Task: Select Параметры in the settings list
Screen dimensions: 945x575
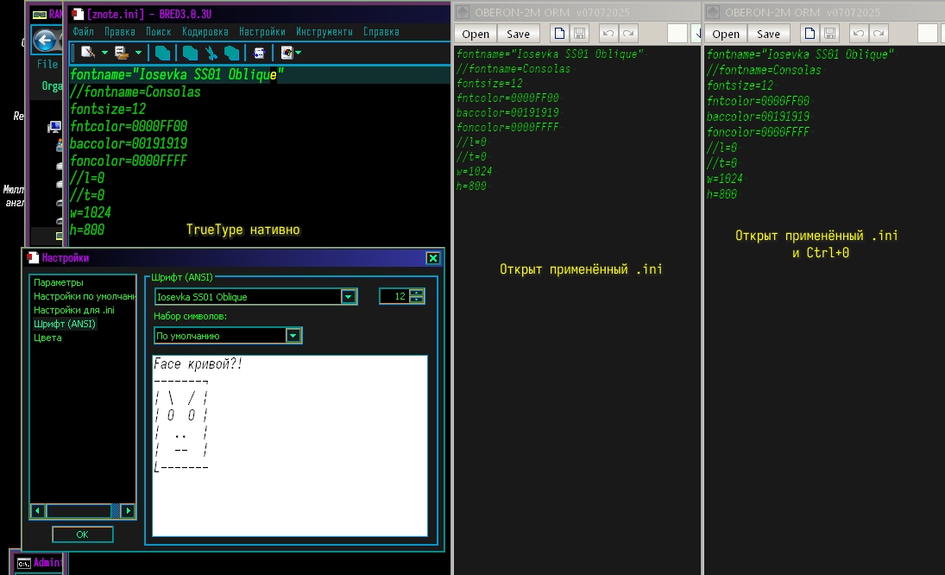Action: pyautogui.click(x=59, y=282)
